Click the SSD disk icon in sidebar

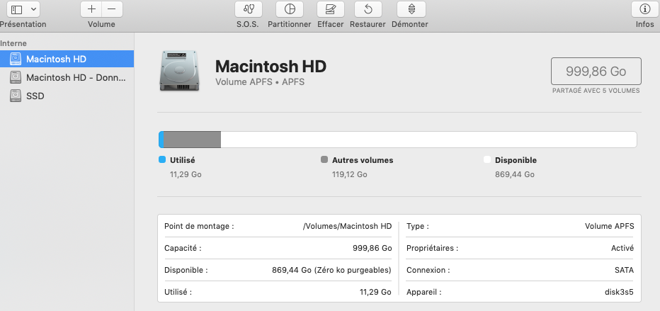click(16, 96)
